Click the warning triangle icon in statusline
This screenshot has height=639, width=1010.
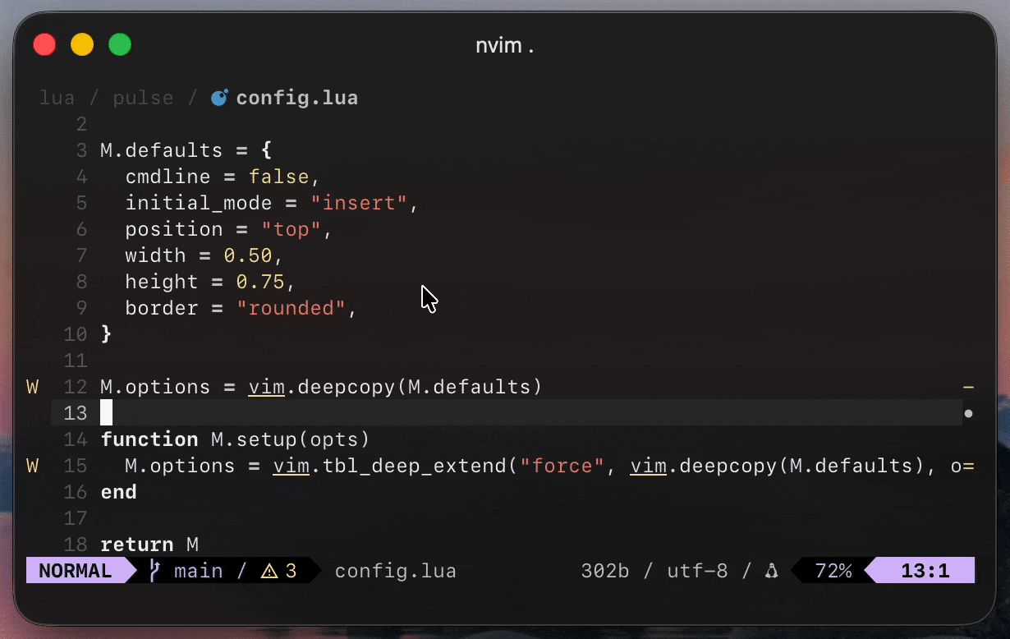(x=269, y=572)
